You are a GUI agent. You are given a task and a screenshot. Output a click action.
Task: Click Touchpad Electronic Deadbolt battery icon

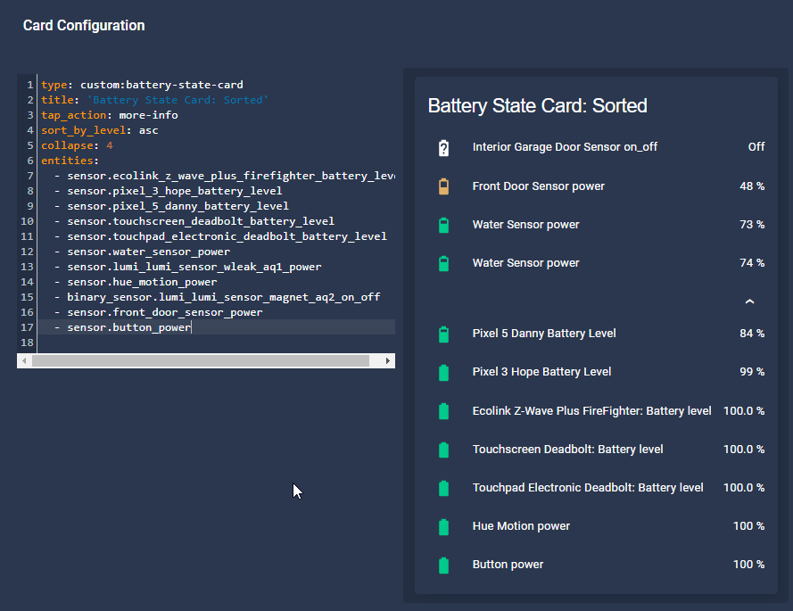click(443, 488)
